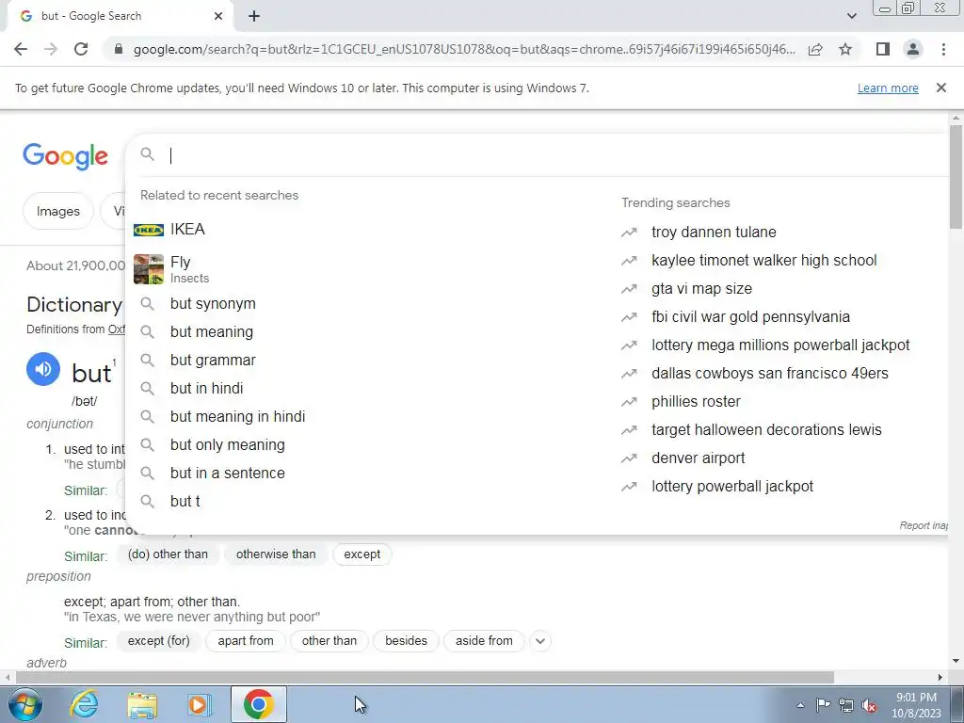
Task: Open the Windows Start menu
Action: [x=24, y=704]
